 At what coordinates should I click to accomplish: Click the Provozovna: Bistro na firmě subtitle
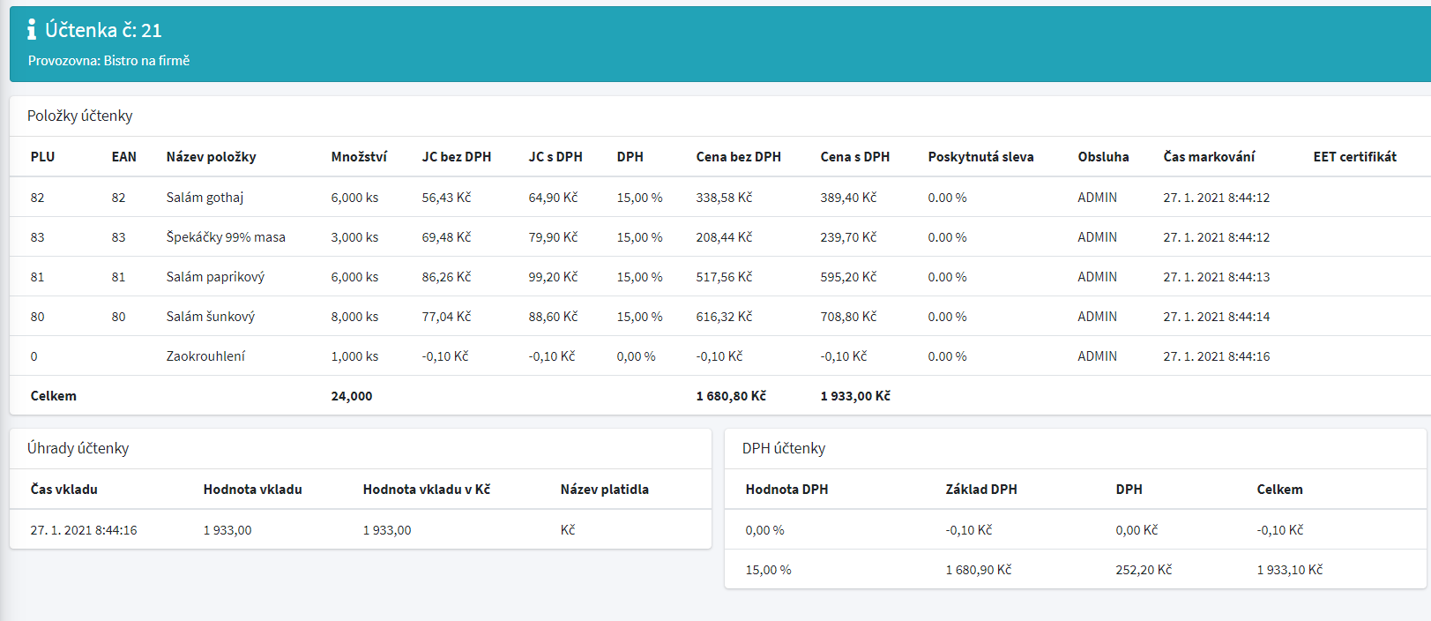[108, 61]
